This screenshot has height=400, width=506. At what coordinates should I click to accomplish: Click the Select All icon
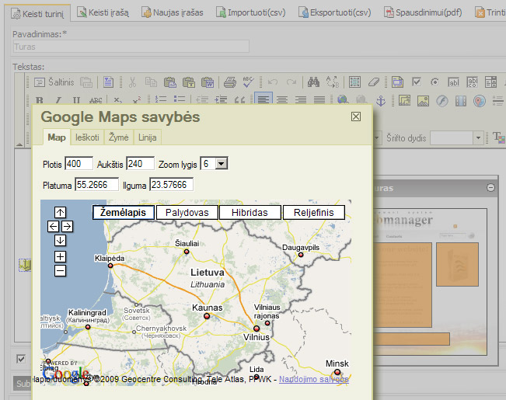[354, 82]
